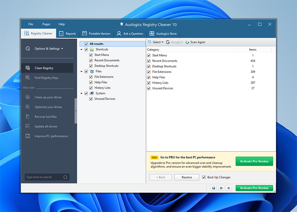
Task: Click Activate Pro Version in yellow banner
Action: coord(254,161)
